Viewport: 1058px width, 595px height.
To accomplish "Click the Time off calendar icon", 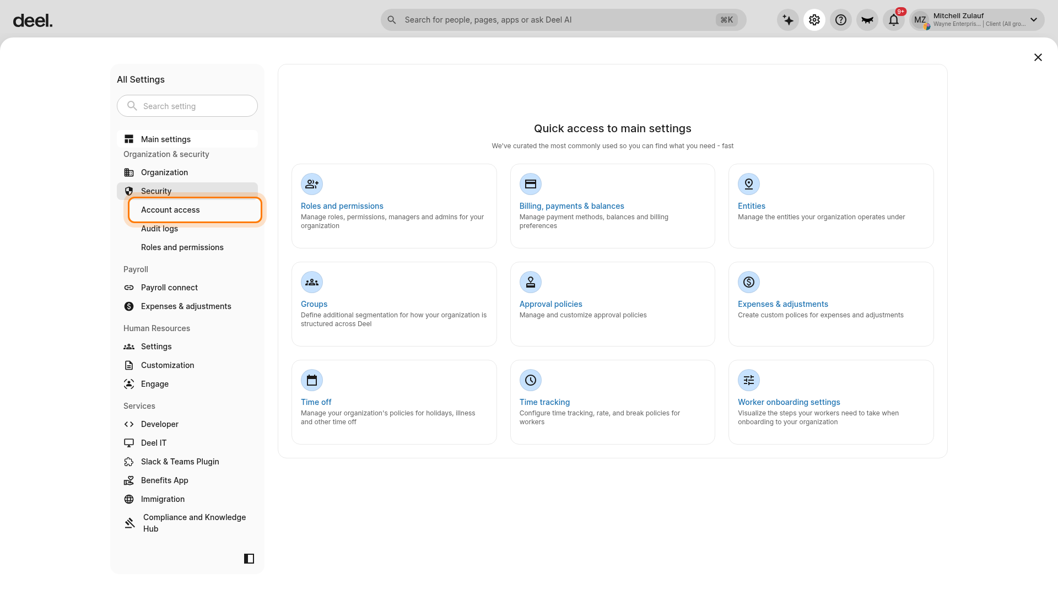I will [312, 380].
